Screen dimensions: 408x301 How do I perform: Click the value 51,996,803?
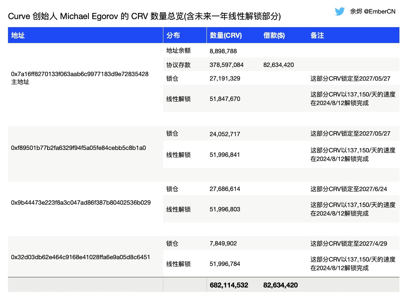[225, 209]
